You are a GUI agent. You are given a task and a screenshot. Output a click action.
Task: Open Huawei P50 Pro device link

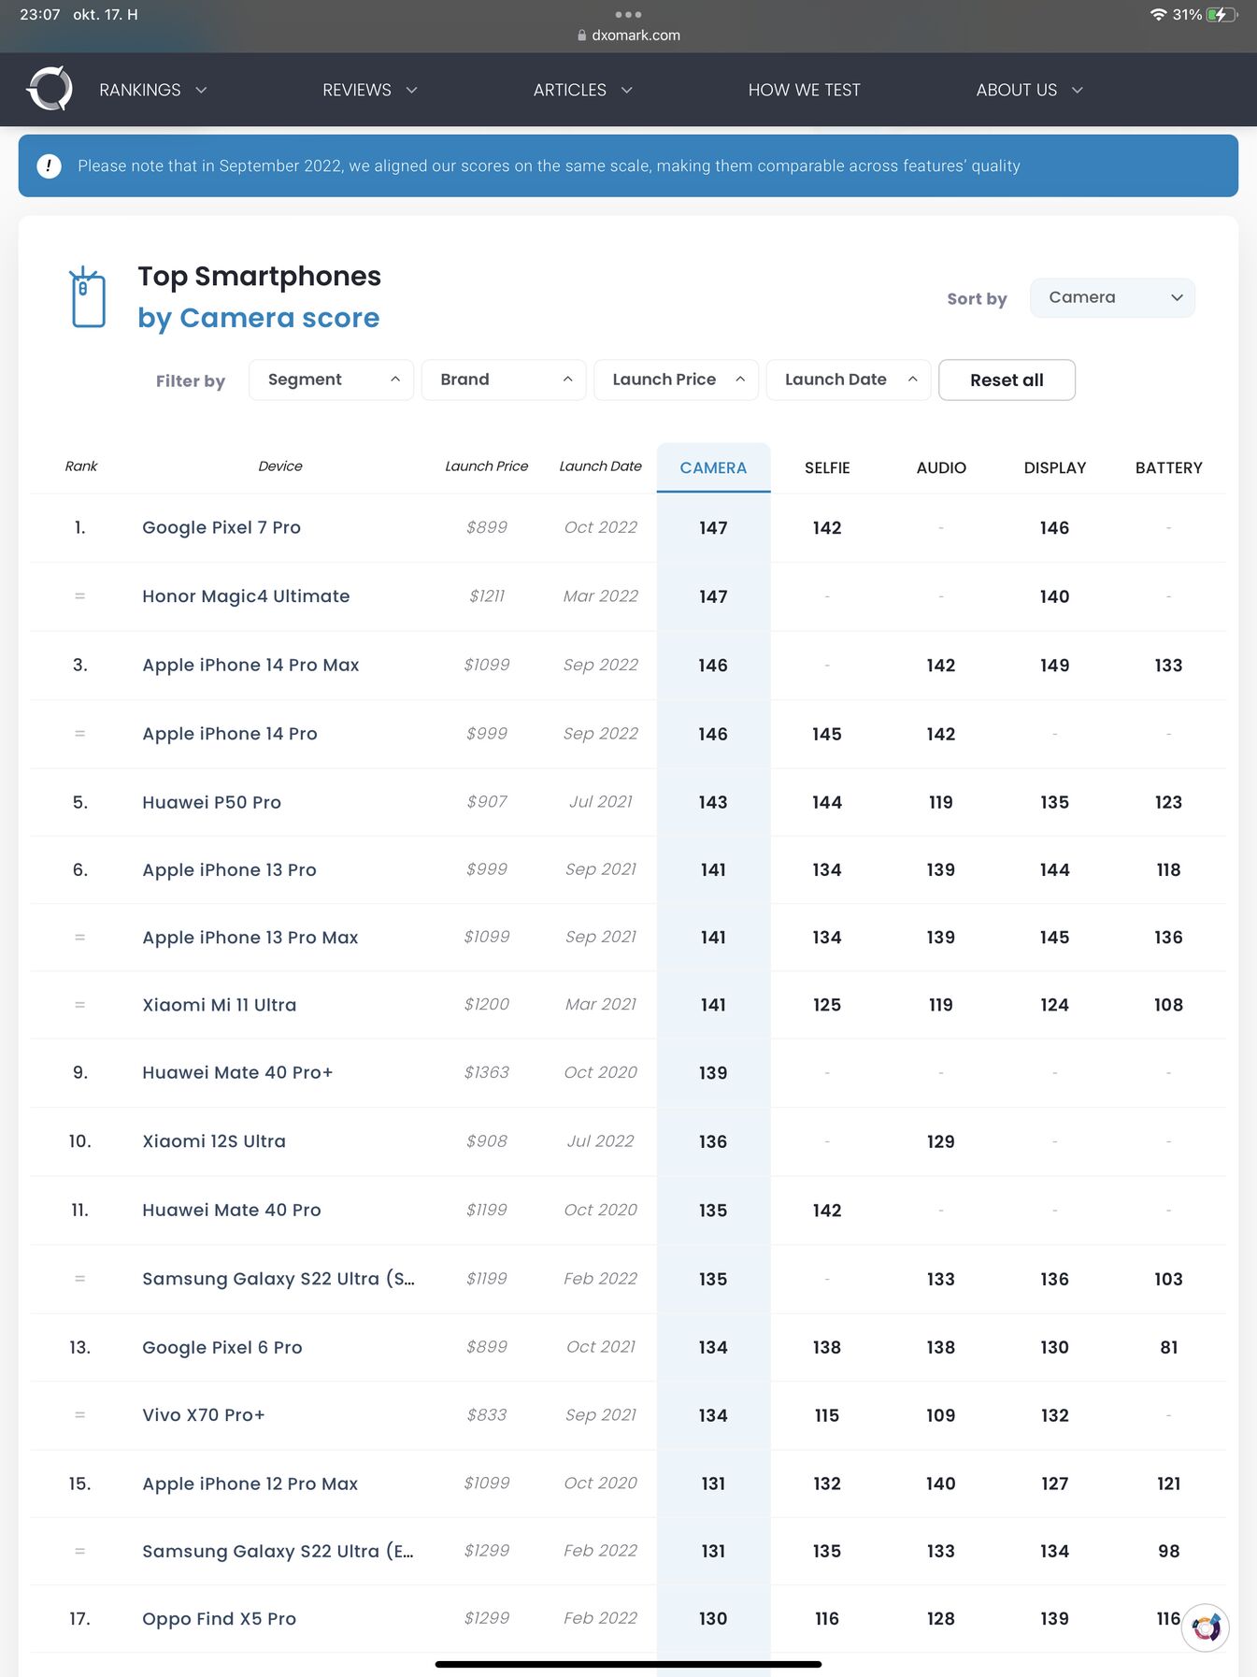pyautogui.click(x=211, y=802)
